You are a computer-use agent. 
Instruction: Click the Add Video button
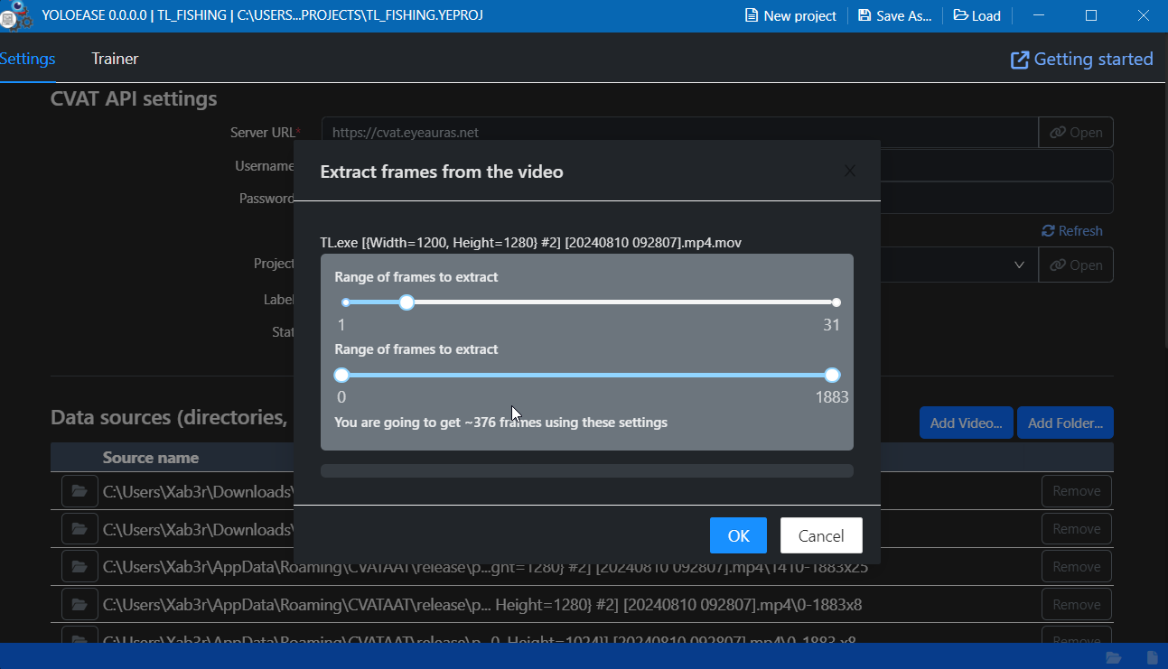point(966,423)
